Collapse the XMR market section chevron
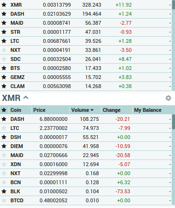175x208 pixels. click(x=26, y=98)
